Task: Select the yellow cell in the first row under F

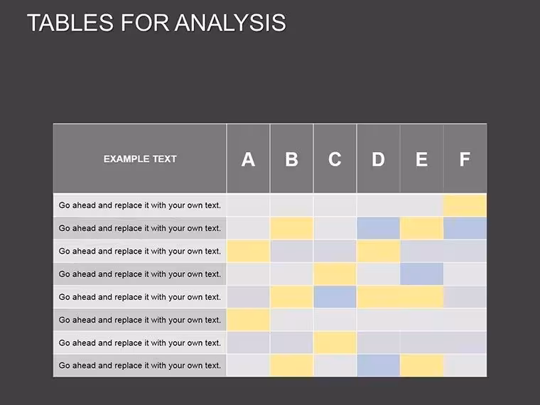Action: pyautogui.click(x=465, y=205)
